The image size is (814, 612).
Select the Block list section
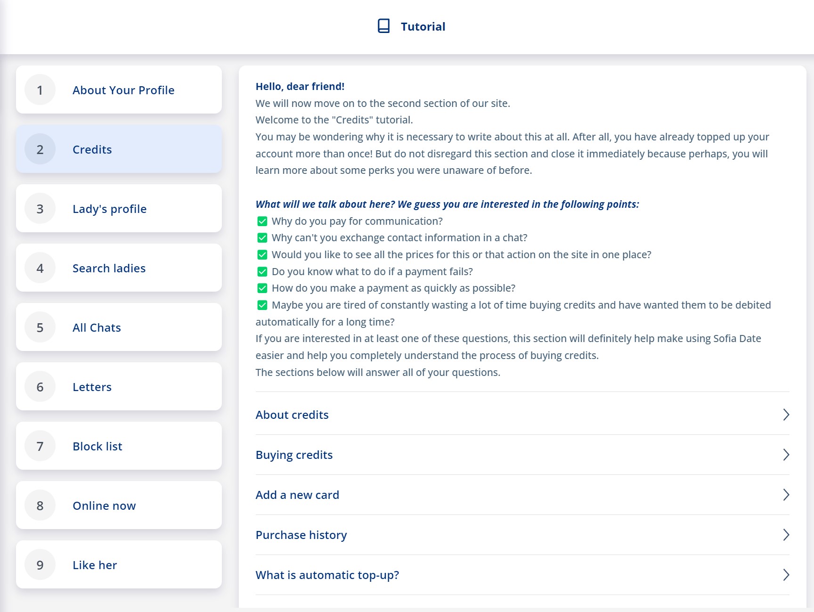pos(119,446)
